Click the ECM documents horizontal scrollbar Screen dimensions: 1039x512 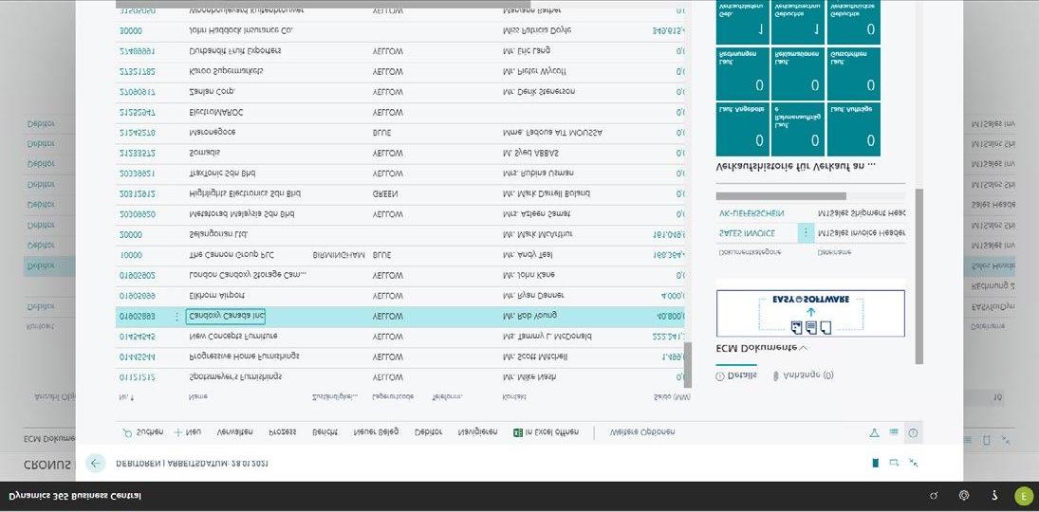(781, 196)
